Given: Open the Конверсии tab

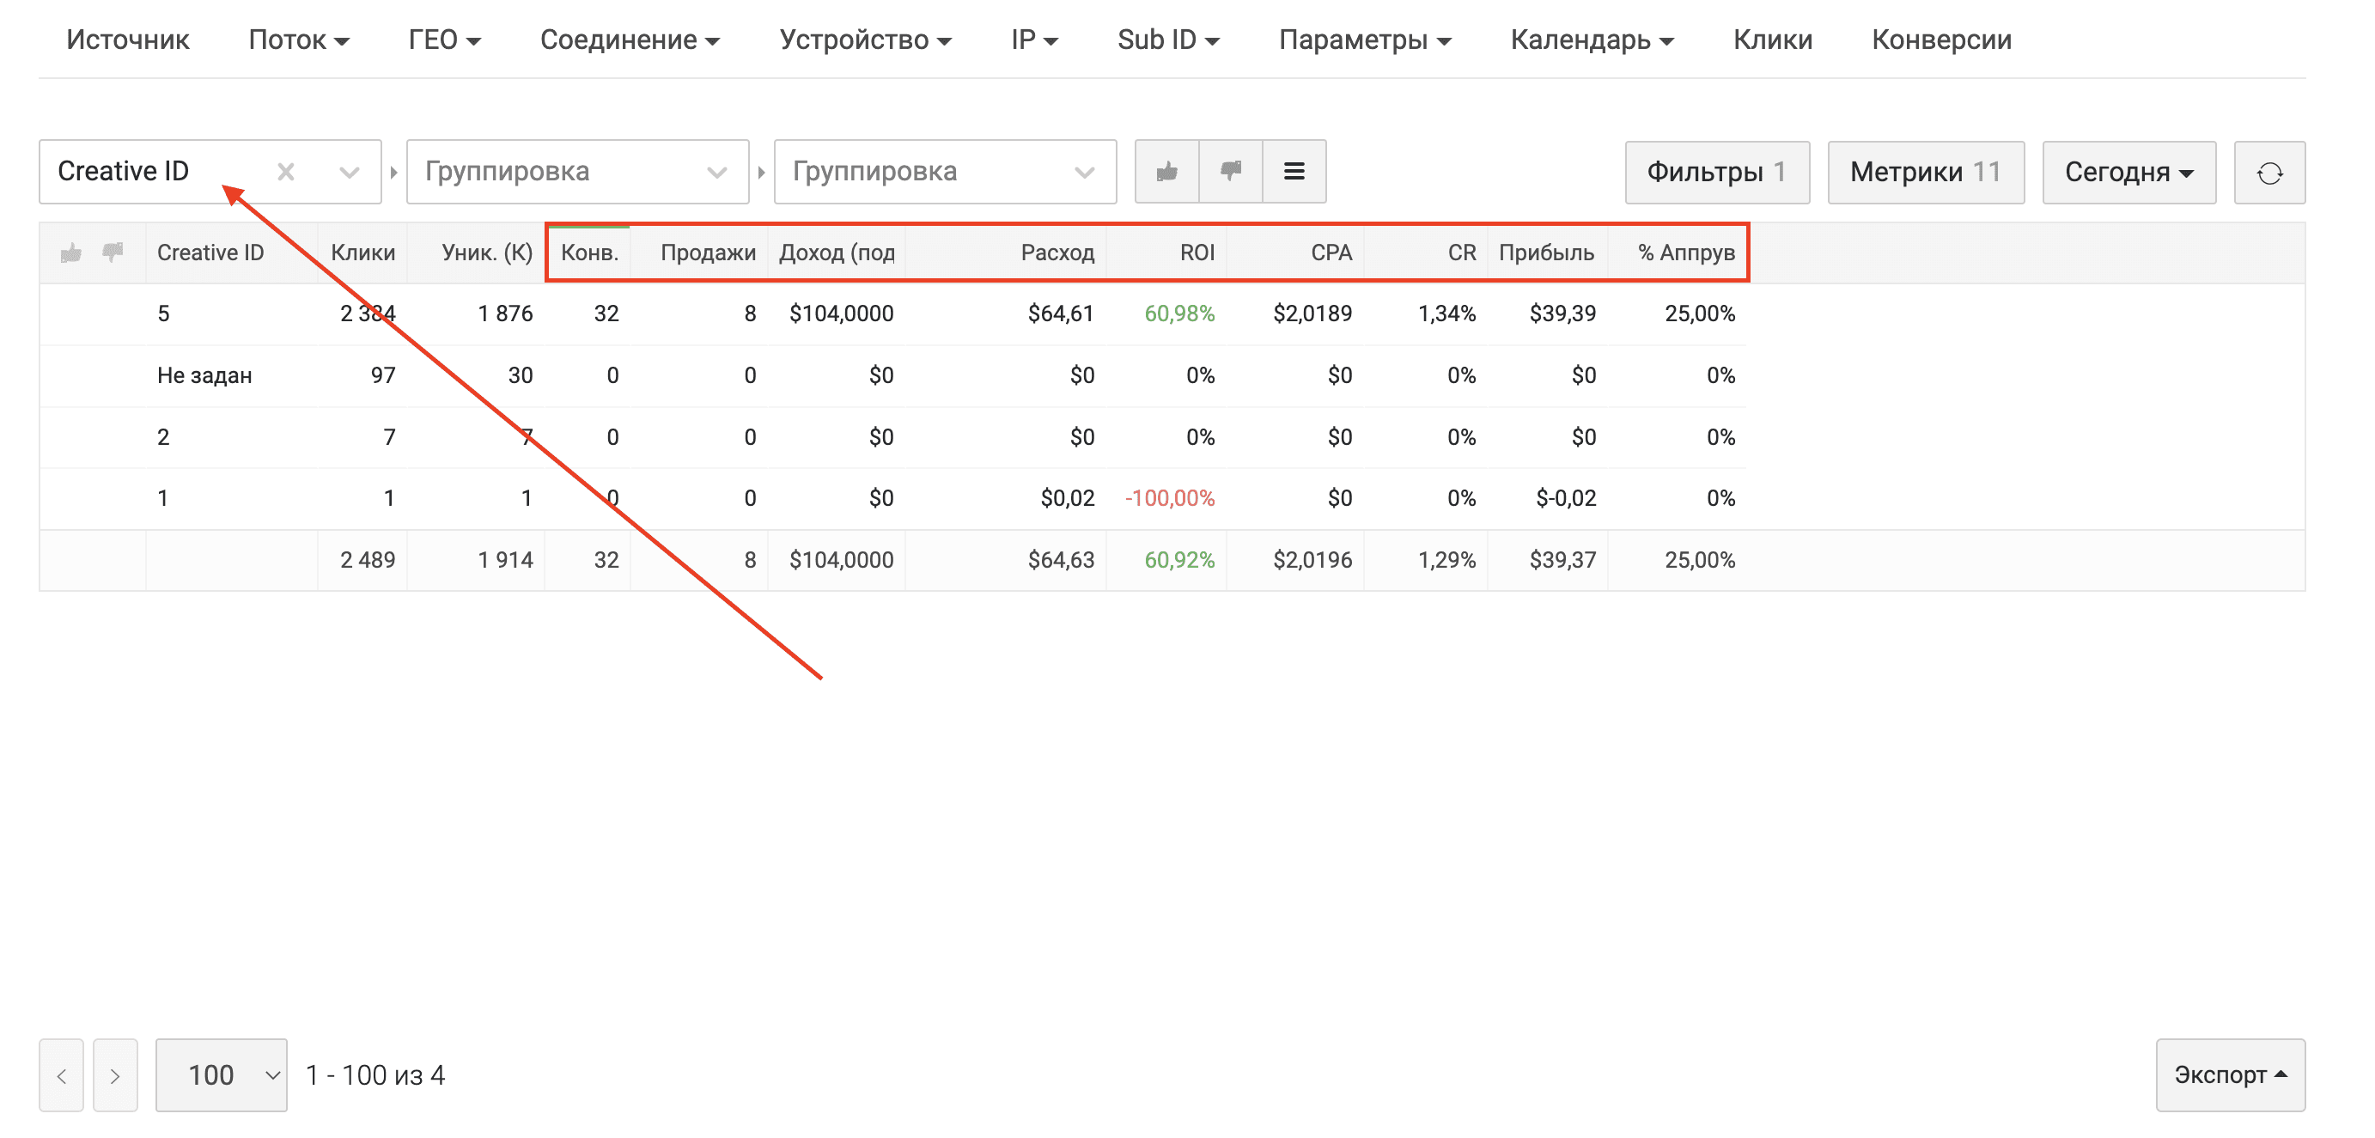Looking at the screenshot, I should coord(1940,40).
